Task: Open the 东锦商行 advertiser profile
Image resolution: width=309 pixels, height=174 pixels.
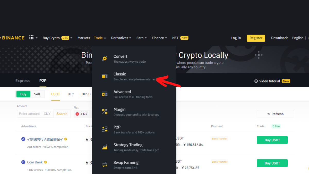Action: click(x=45, y=139)
